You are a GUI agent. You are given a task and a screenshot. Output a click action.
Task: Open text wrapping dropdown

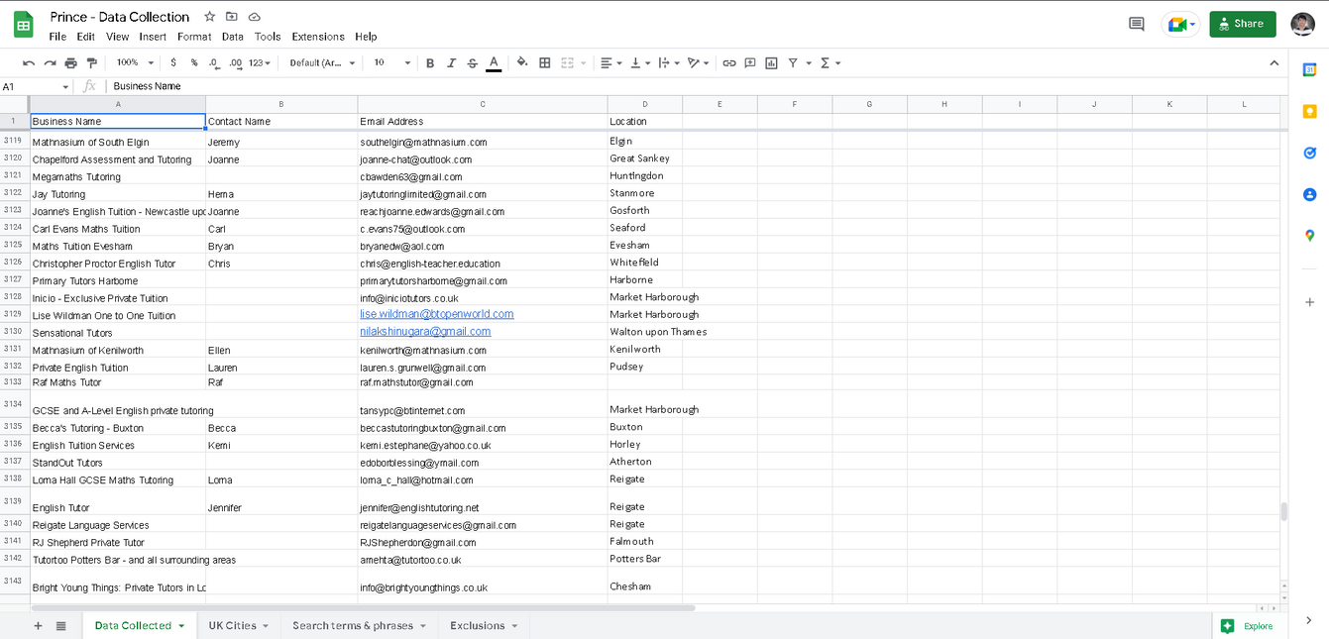(x=669, y=62)
